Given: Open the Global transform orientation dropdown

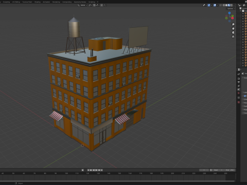Looking at the screenshot, I should click(x=82, y=5).
